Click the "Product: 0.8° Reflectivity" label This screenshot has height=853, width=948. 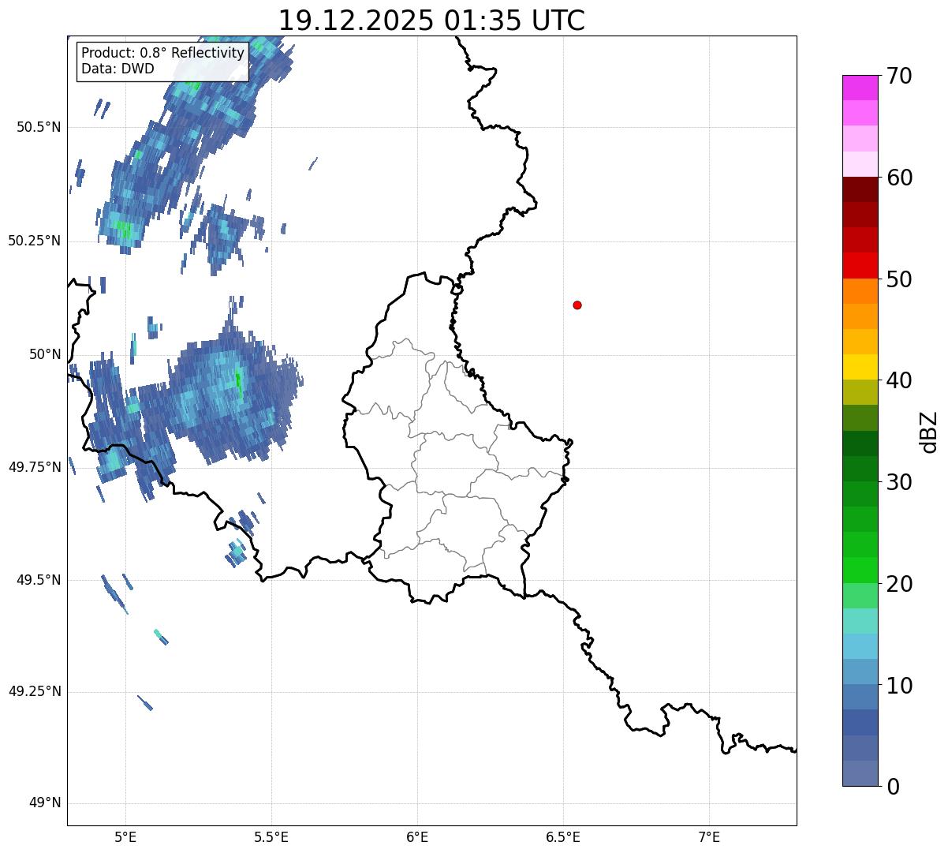point(163,53)
